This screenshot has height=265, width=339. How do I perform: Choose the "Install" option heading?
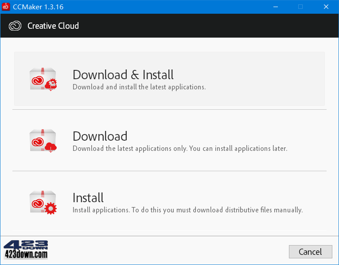(88, 198)
